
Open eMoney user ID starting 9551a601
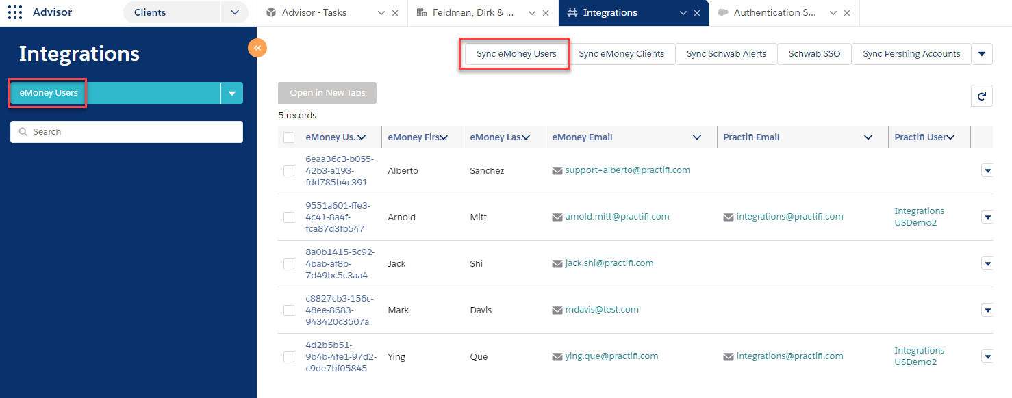[339, 217]
